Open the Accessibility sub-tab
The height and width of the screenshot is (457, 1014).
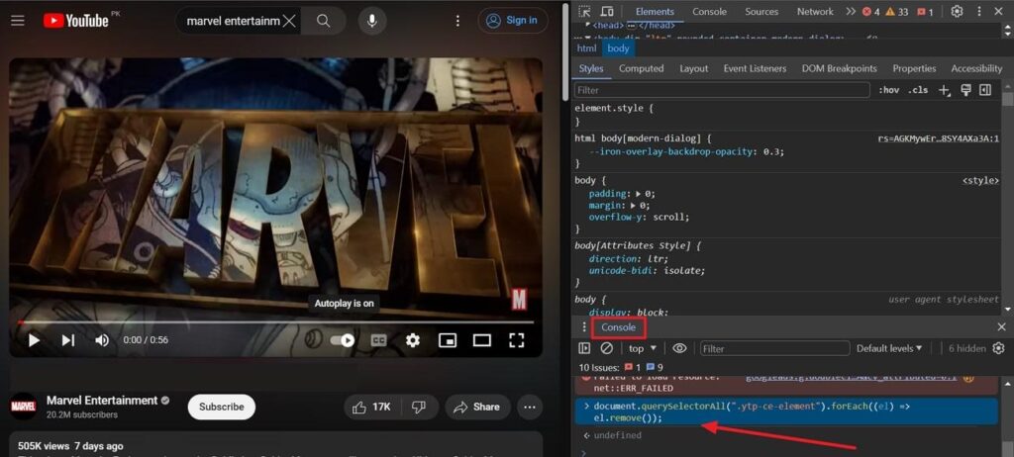(x=976, y=68)
